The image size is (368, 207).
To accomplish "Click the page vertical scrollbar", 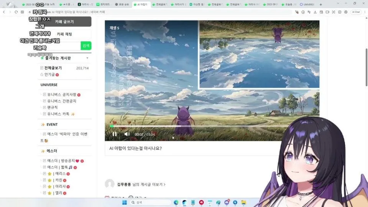I will (x=366, y=67).
